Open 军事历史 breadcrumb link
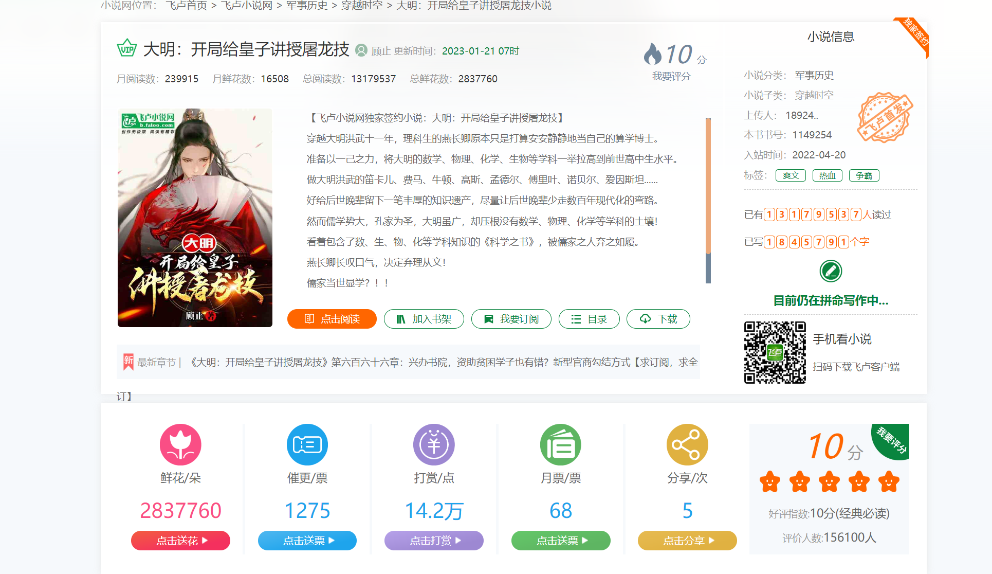Image resolution: width=992 pixels, height=574 pixels. pos(307,6)
